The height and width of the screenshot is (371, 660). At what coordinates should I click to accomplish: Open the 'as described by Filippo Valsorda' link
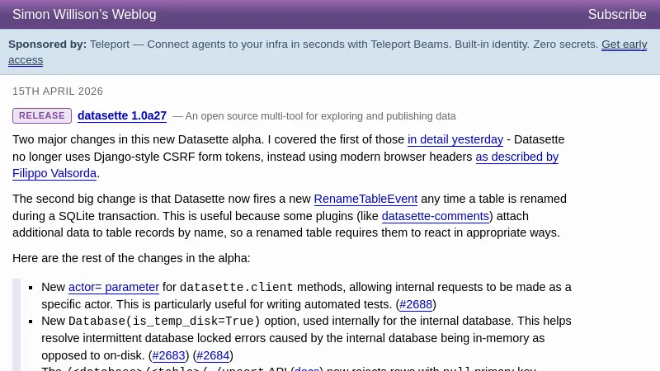[516, 157]
